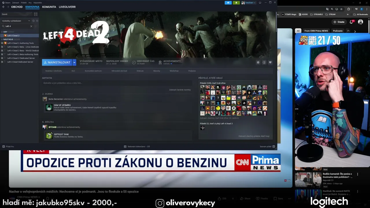Image resolution: width=370 pixels, height=208 pixels.
Task: Select Left 4 Dead 2 Authoring Tools
Action: [19, 43]
